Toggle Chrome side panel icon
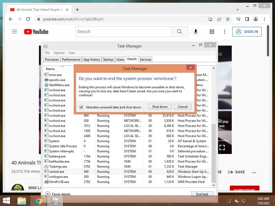This screenshot has width=275, height=206. click(x=247, y=19)
